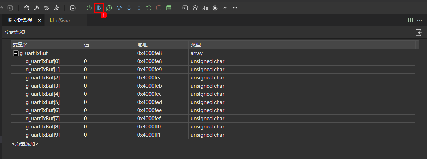Click the green power start button

point(89,8)
